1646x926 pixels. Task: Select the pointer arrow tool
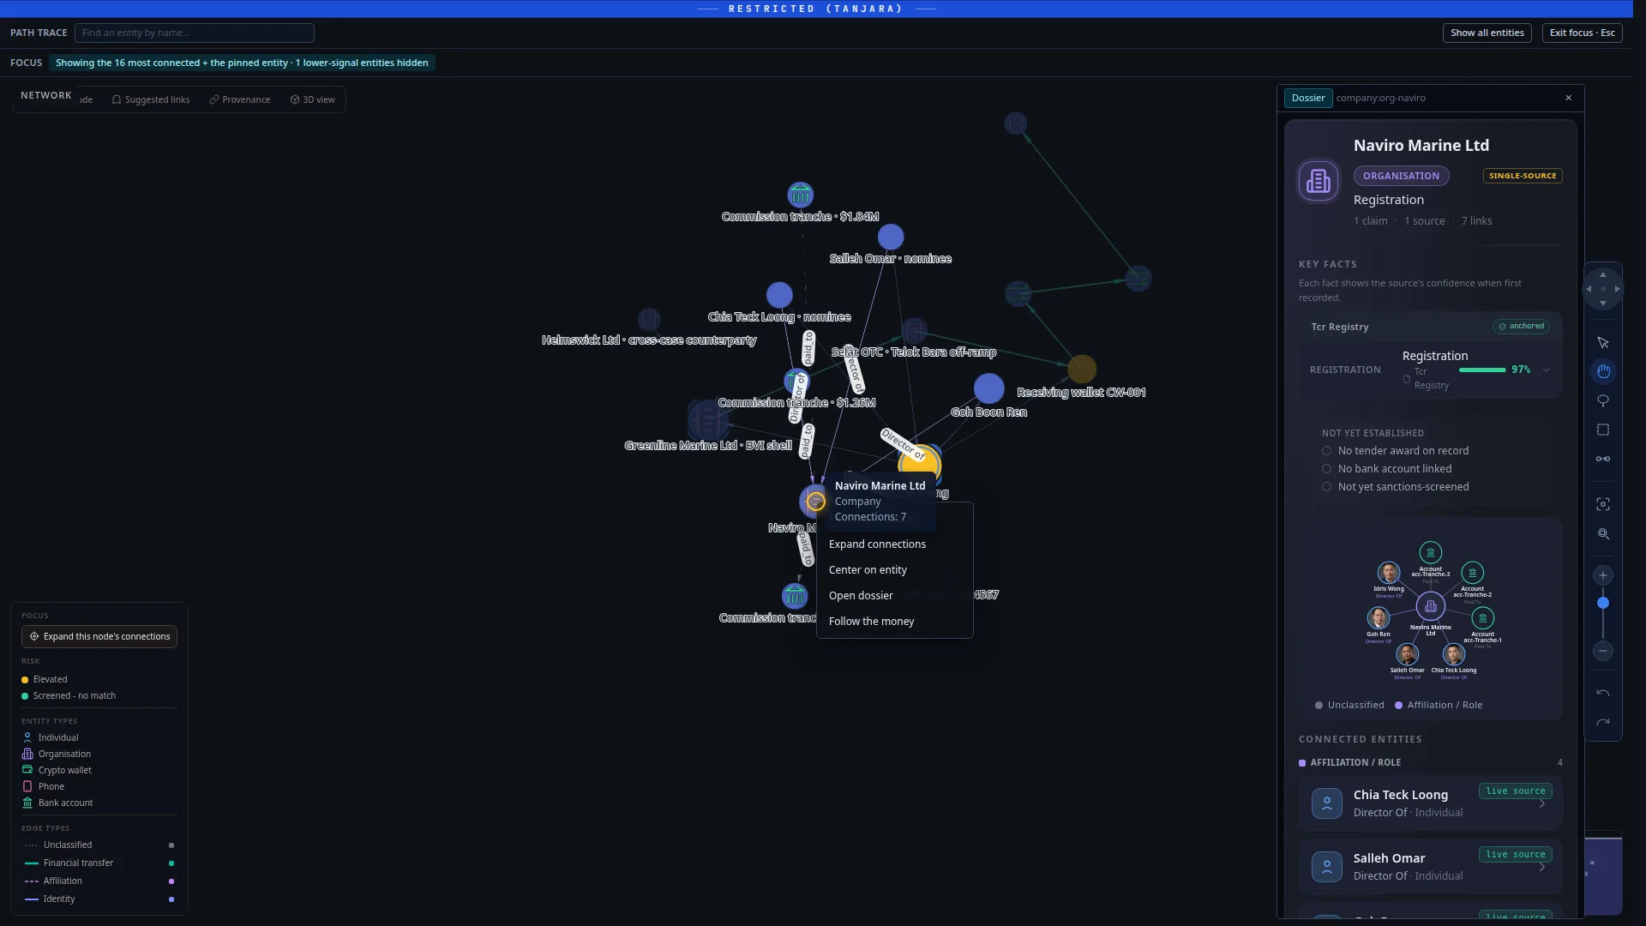(x=1602, y=343)
